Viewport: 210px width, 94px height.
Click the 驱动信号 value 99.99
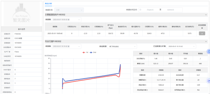(x=122, y=33)
